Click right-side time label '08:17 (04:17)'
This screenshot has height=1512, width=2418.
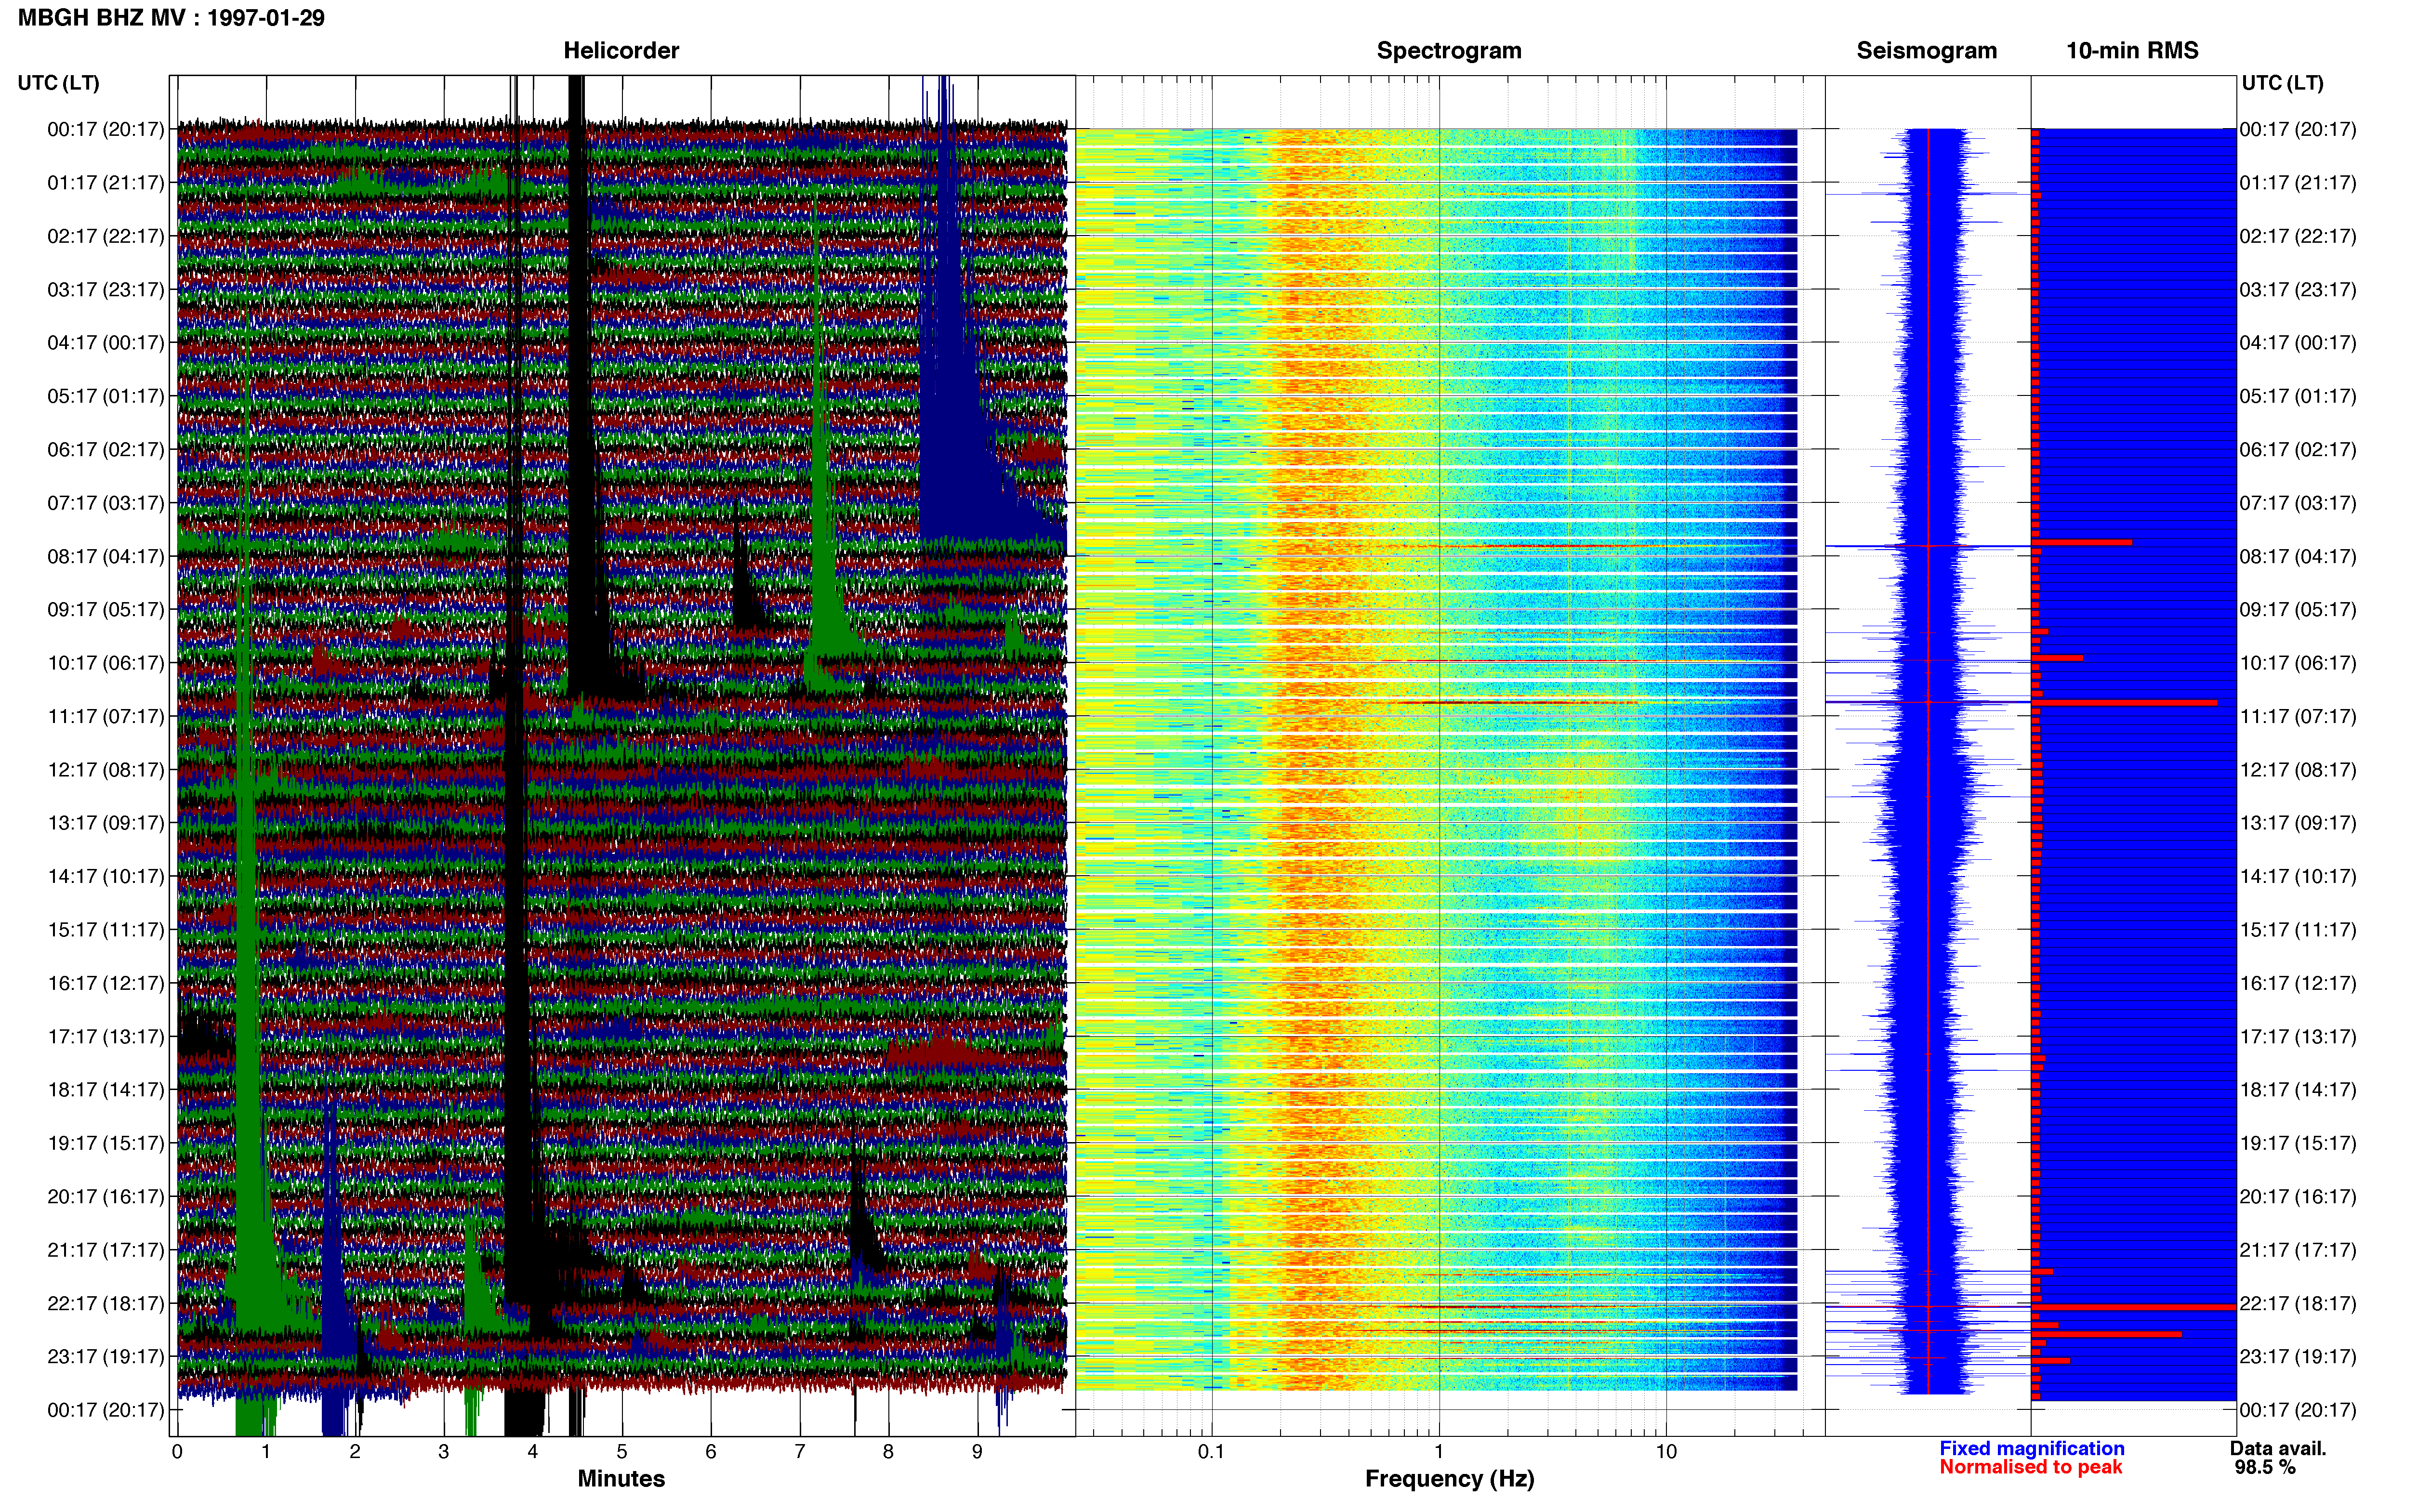point(2298,556)
